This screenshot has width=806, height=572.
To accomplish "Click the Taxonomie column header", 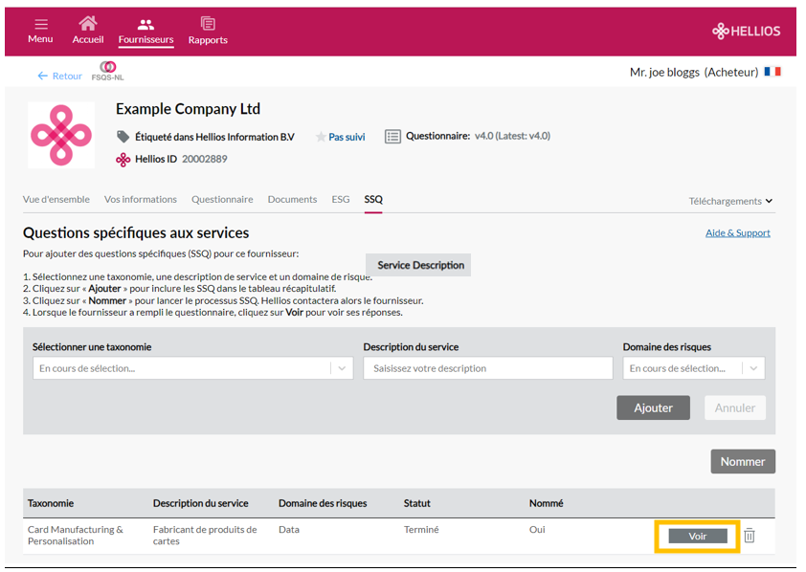I will point(51,503).
